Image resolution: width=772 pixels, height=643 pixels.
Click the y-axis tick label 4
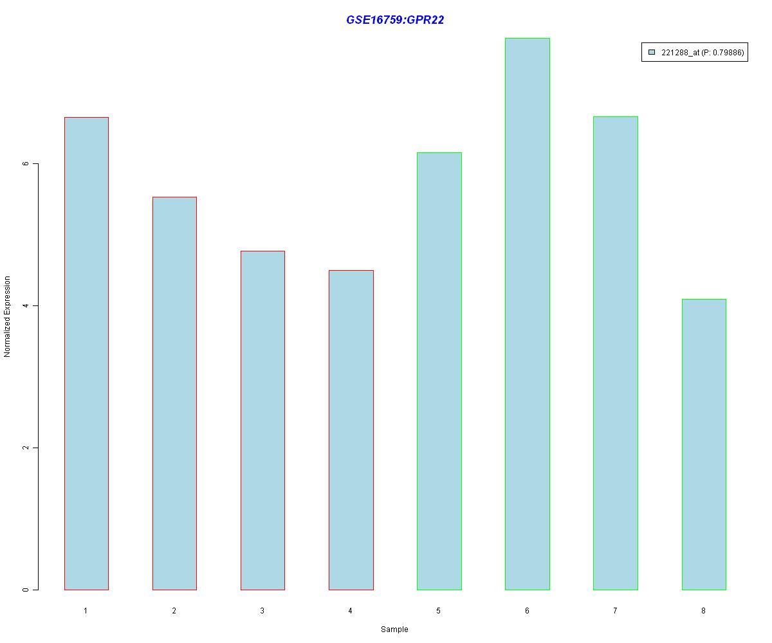[x=26, y=305]
